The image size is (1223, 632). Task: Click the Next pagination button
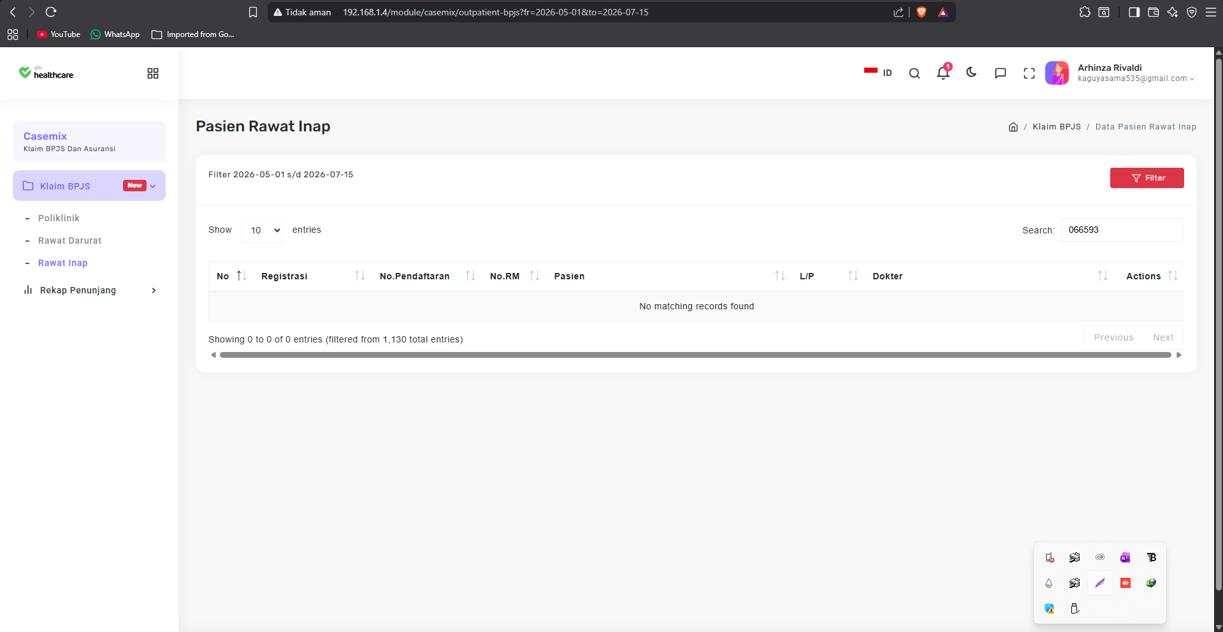(1163, 337)
